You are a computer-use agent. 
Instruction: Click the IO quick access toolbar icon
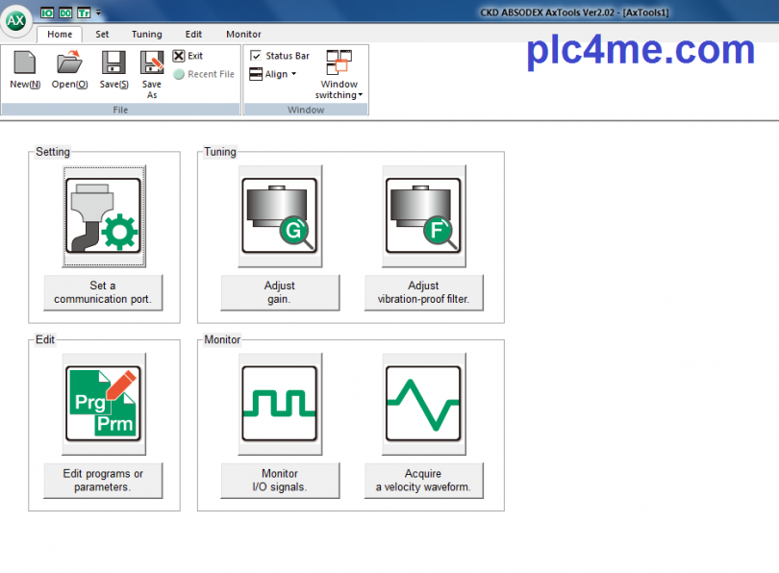(x=48, y=12)
